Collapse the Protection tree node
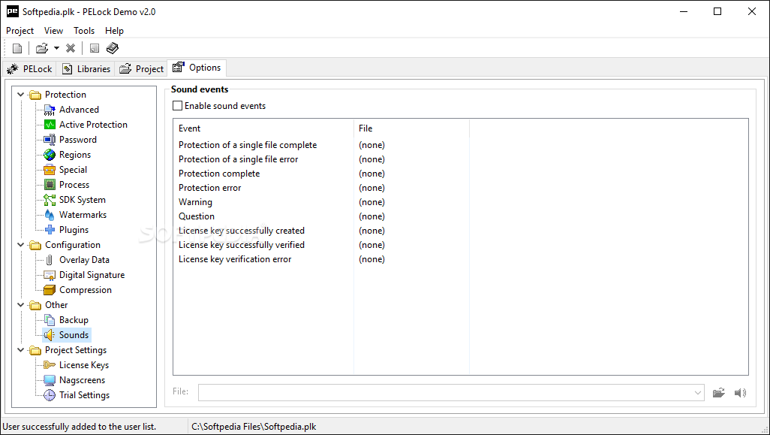Image resolution: width=770 pixels, height=435 pixels. tap(20, 95)
